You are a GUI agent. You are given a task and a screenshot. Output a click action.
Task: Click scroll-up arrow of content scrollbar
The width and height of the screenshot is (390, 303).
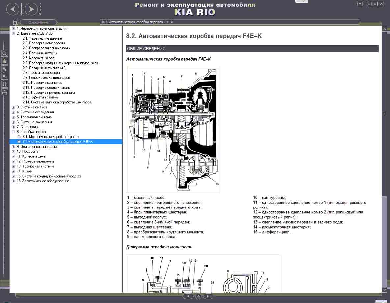(x=384, y=29)
